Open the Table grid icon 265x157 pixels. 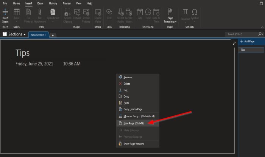click(x=17, y=12)
